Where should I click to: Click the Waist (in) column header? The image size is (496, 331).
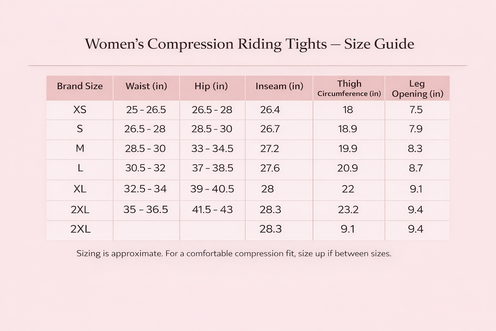[x=146, y=86]
